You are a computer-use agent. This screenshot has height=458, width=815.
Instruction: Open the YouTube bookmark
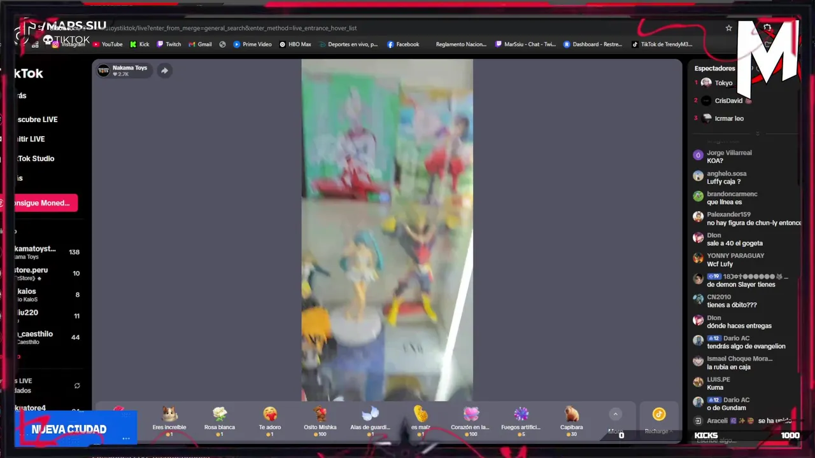108,45
